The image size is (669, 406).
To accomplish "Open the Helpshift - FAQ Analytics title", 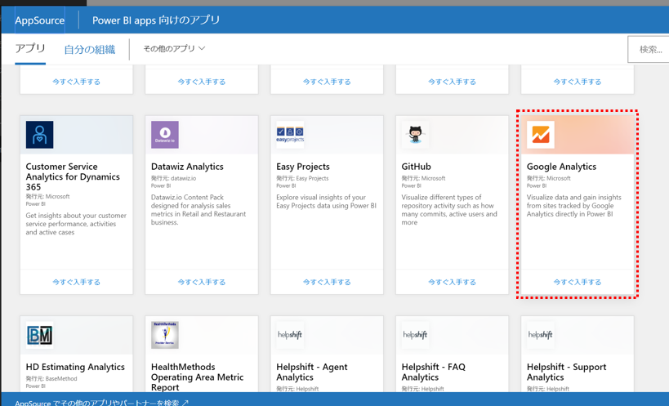I will 434,372.
